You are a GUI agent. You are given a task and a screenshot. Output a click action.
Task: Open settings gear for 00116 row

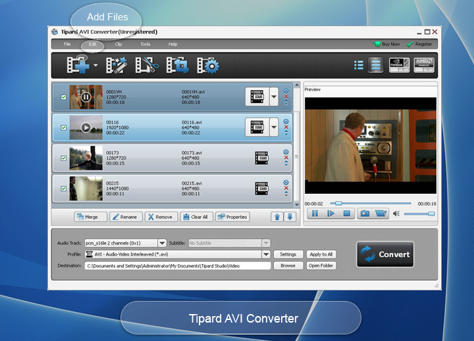286,122
